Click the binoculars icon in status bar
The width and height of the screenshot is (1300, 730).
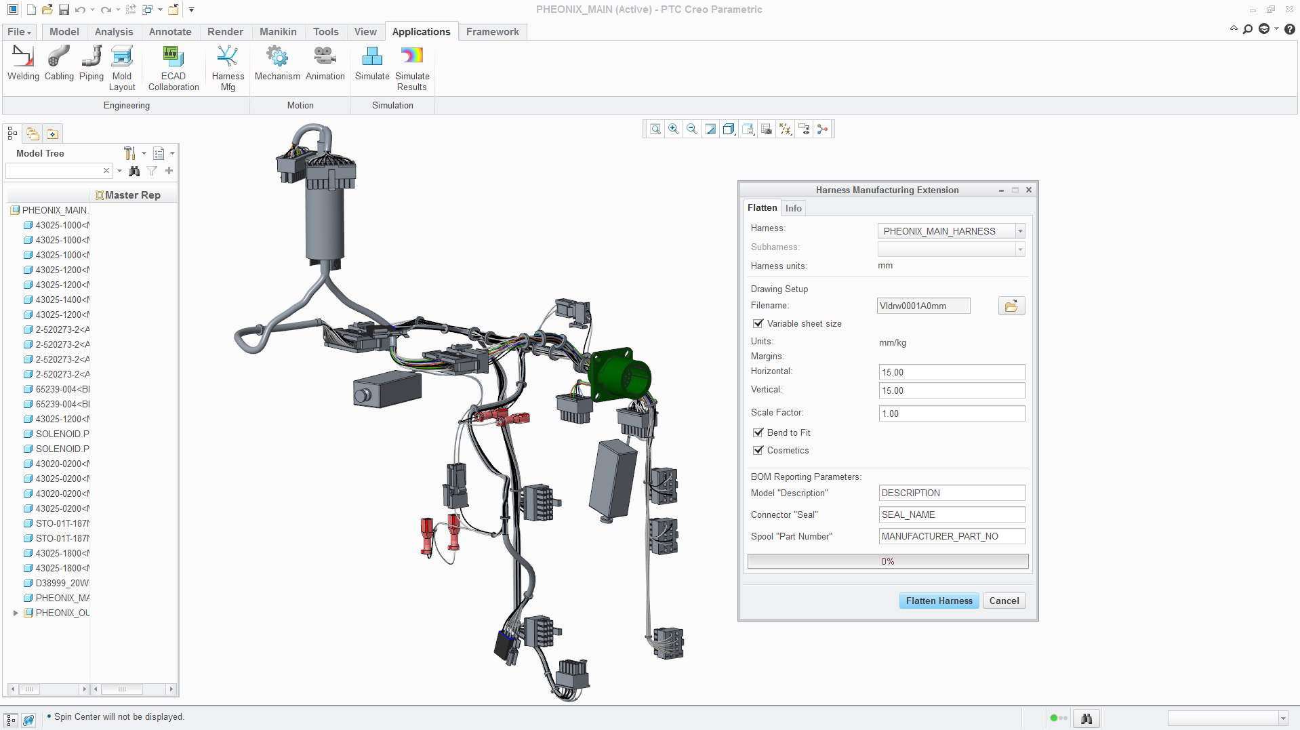1086,718
